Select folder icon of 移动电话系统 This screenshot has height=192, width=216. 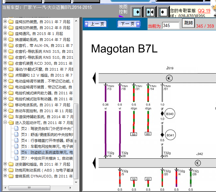[x=11, y=105]
